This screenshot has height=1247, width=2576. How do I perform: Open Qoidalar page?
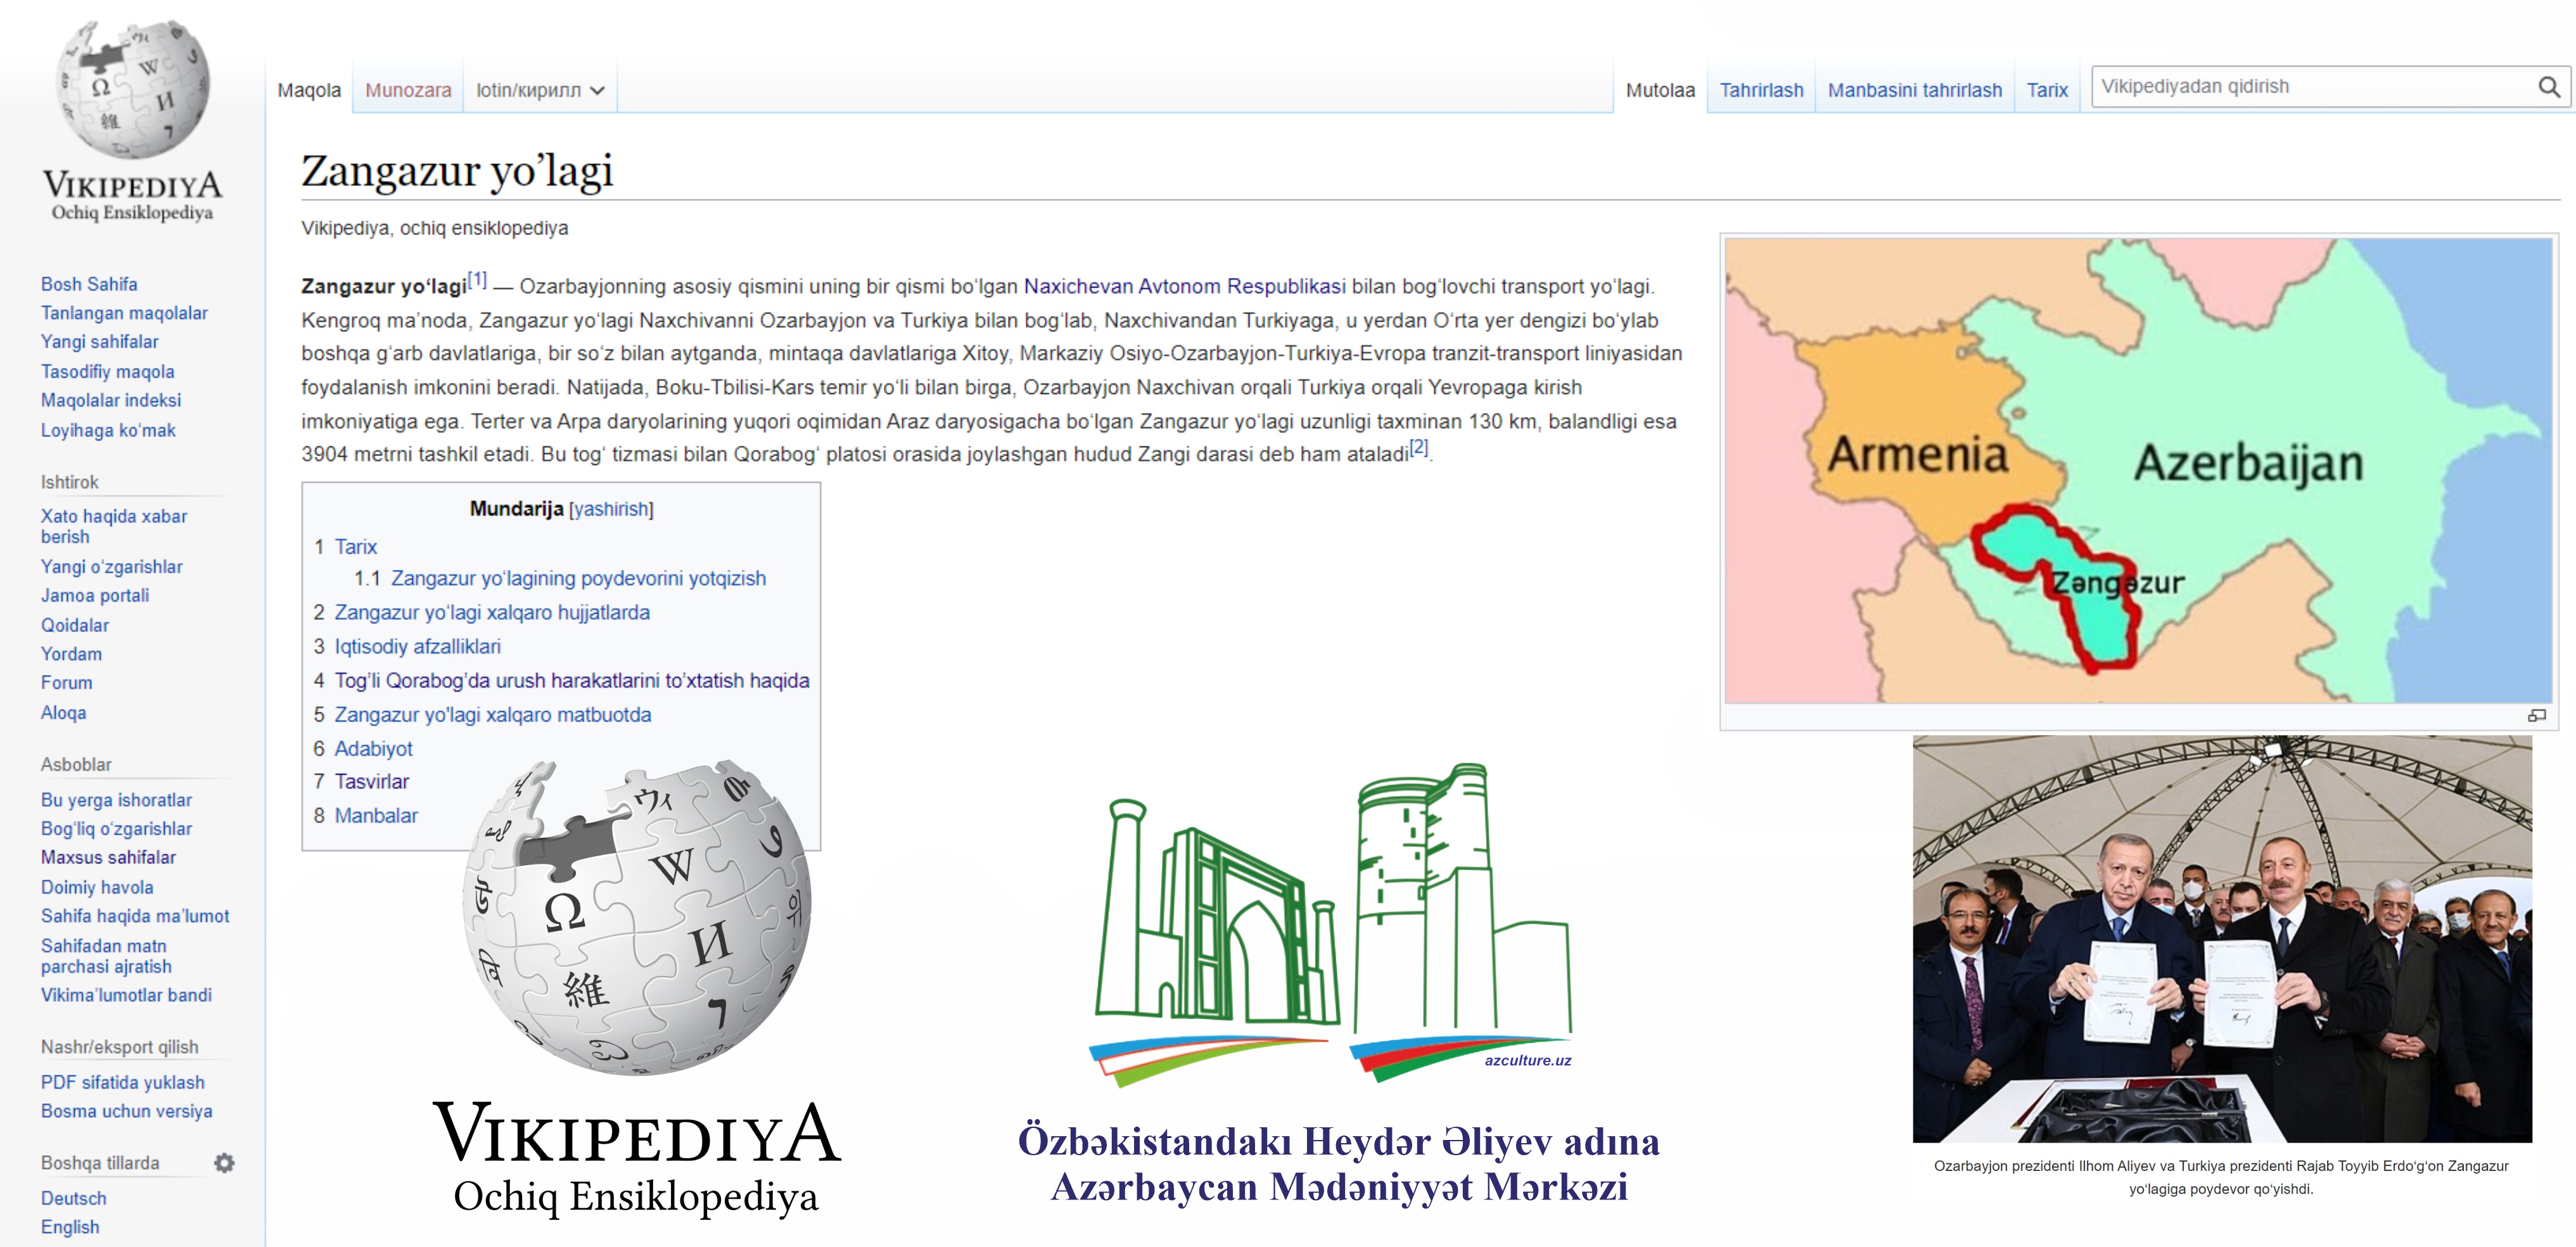[x=75, y=625]
